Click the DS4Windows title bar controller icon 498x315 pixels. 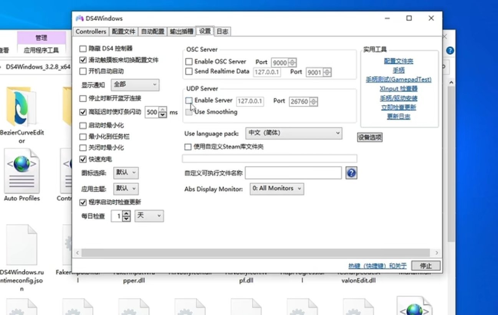pyautogui.click(x=79, y=18)
